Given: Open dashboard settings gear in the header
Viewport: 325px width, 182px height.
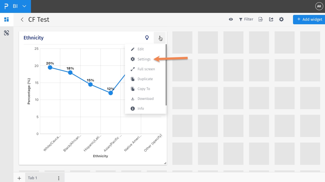Looking at the screenshot, I should 281,19.
